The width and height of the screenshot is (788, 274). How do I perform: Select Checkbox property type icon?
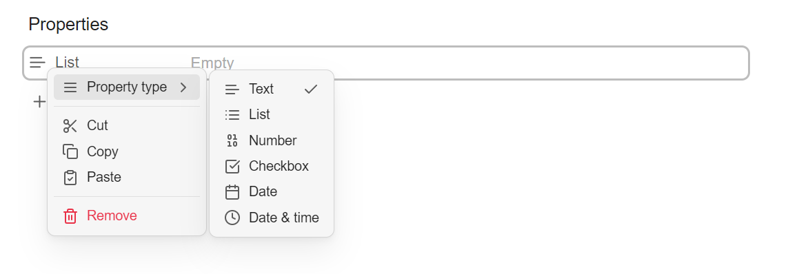click(x=232, y=166)
